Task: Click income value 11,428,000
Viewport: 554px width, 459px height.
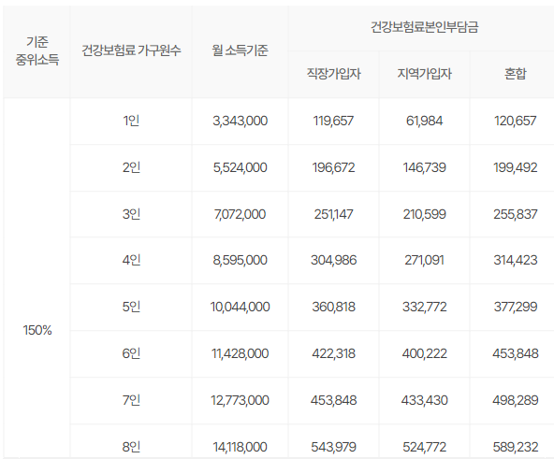Action: [240, 353]
